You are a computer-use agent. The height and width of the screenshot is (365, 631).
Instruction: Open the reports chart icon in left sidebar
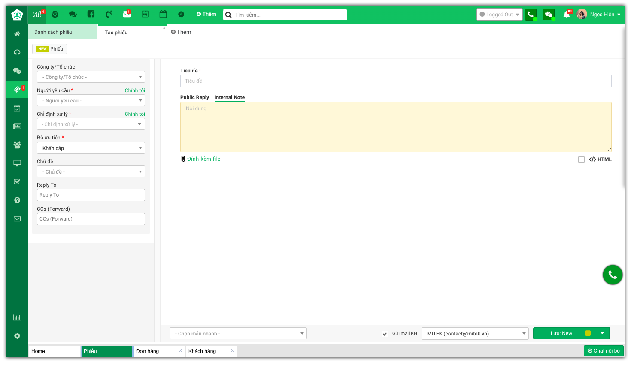[17, 317]
